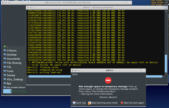The width and height of the screenshot is (169, 108).
Task: Click the red error stop icon
Action: coord(108,80)
